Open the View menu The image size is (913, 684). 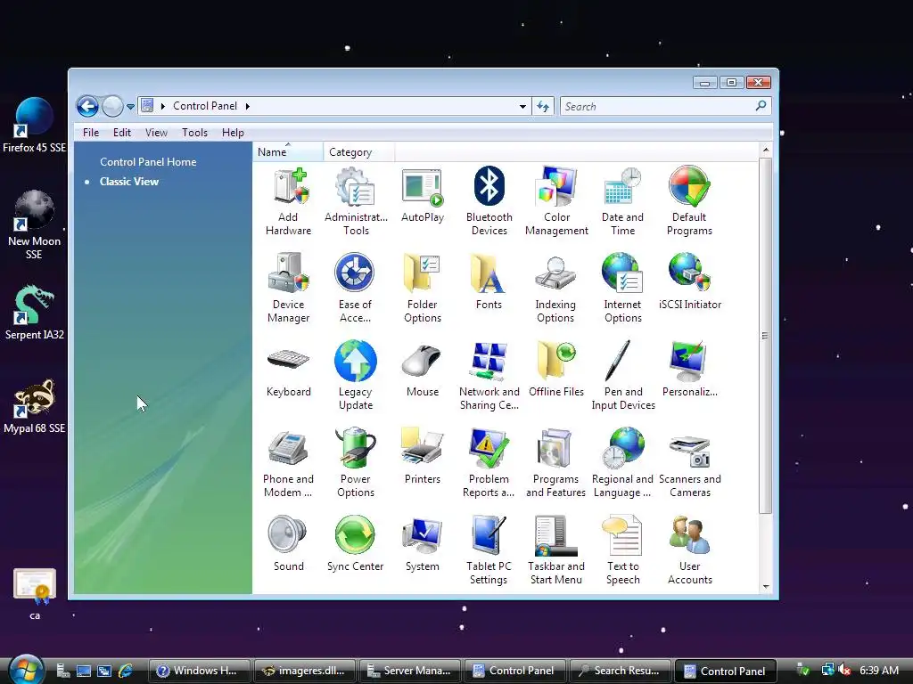(156, 133)
